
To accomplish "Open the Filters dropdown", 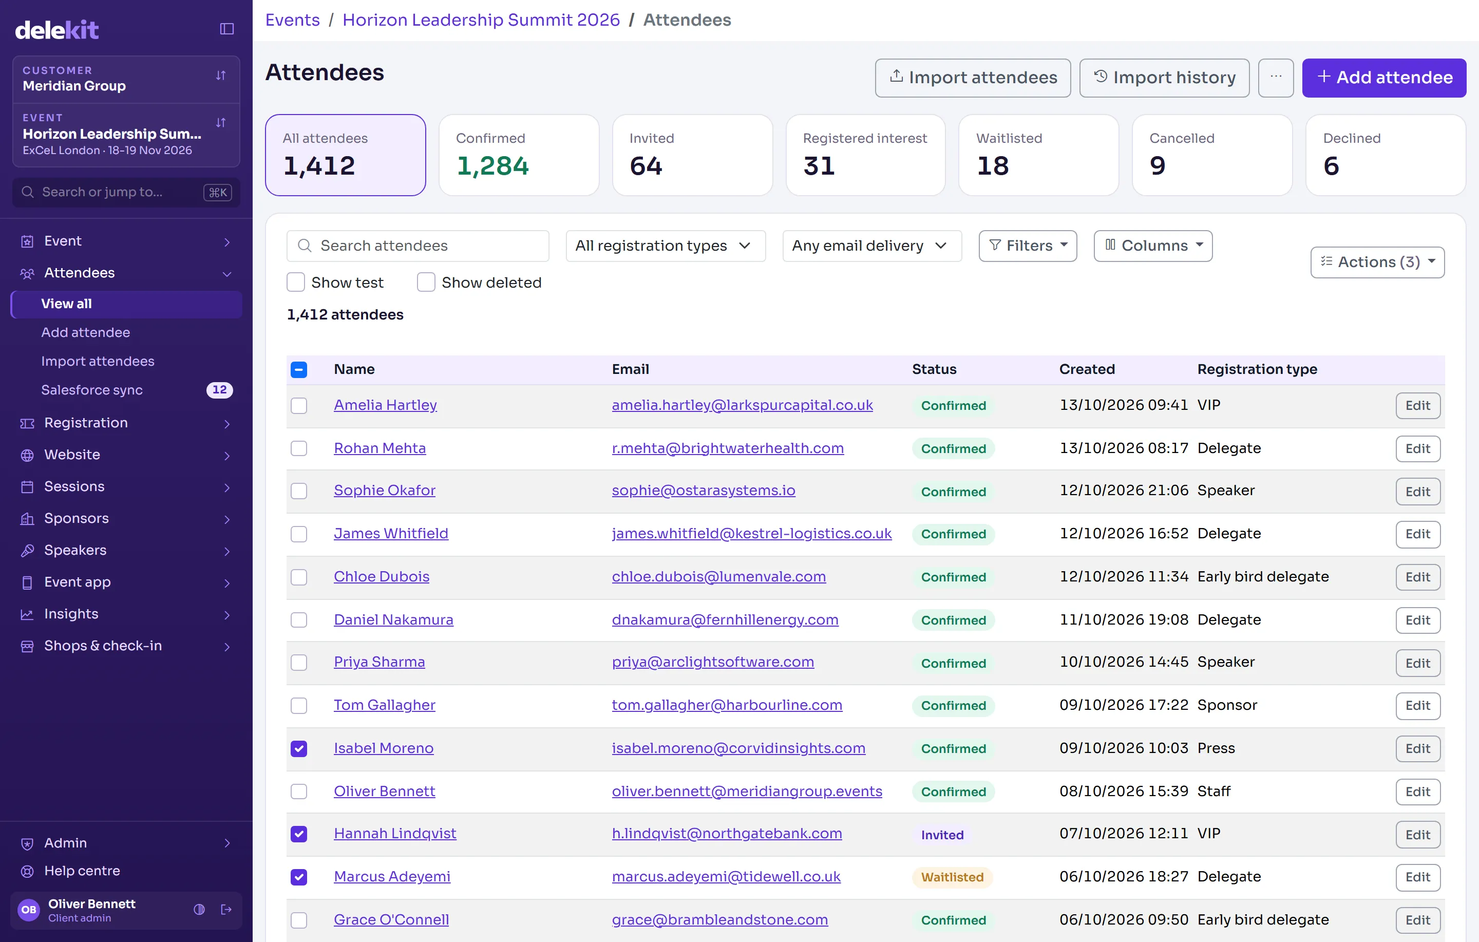I will coord(1028,246).
